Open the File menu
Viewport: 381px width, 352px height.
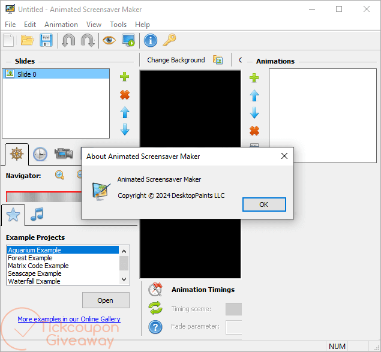pos(10,25)
